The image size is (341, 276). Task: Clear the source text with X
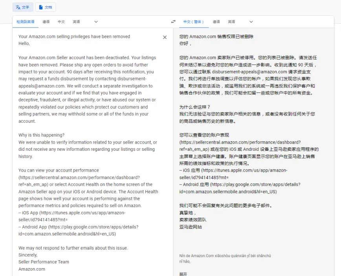pyautogui.click(x=165, y=37)
